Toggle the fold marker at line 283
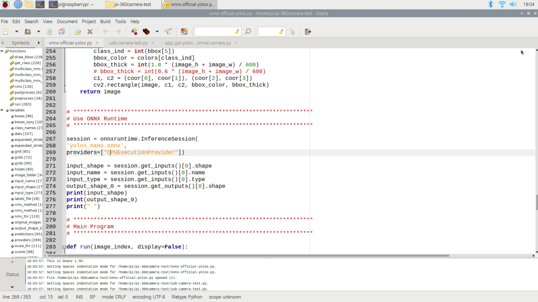 (64, 247)
